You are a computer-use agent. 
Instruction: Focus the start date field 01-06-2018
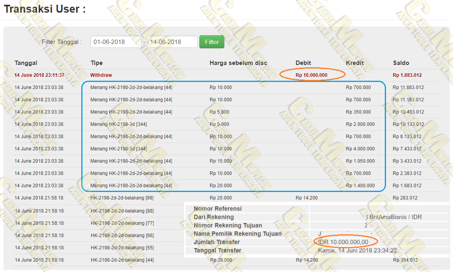pyautogui.click(x=116, y=42)
